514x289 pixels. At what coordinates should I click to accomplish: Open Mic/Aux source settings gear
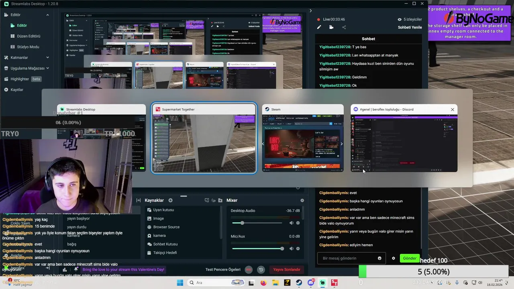pos(298,248)
